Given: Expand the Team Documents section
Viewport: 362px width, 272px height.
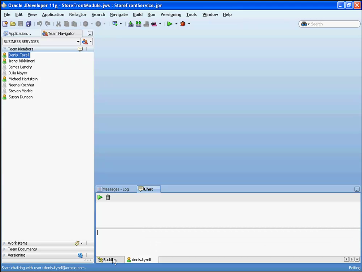Looking at the screenshot, I should pos(4,249).
